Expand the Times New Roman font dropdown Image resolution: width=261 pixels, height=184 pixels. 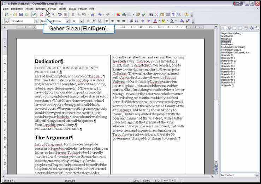67,21
